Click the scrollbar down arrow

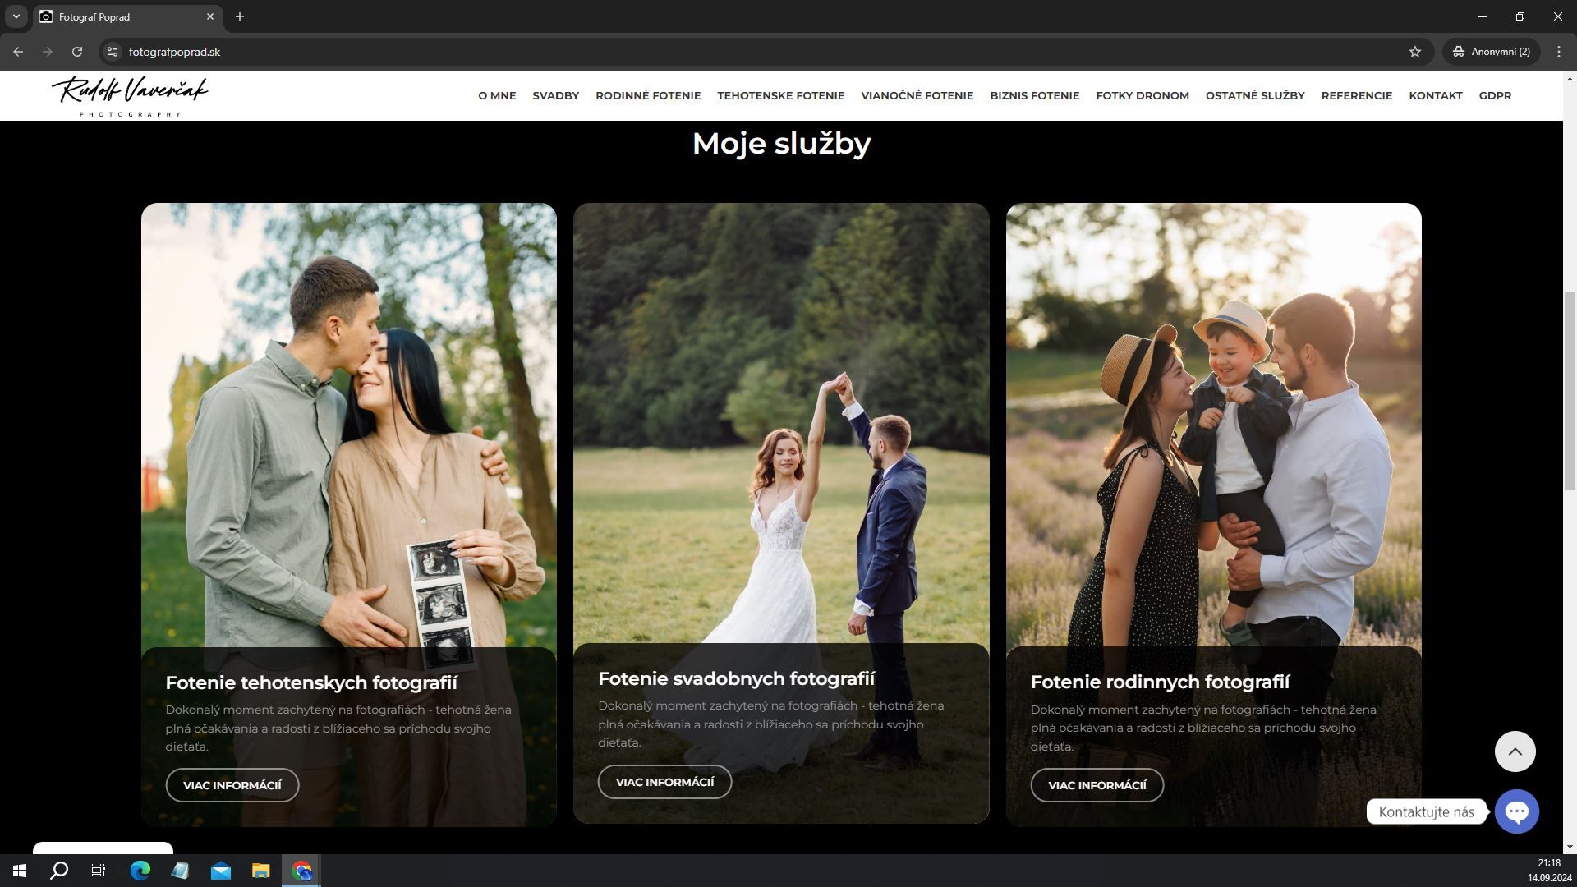(1570, 847)
